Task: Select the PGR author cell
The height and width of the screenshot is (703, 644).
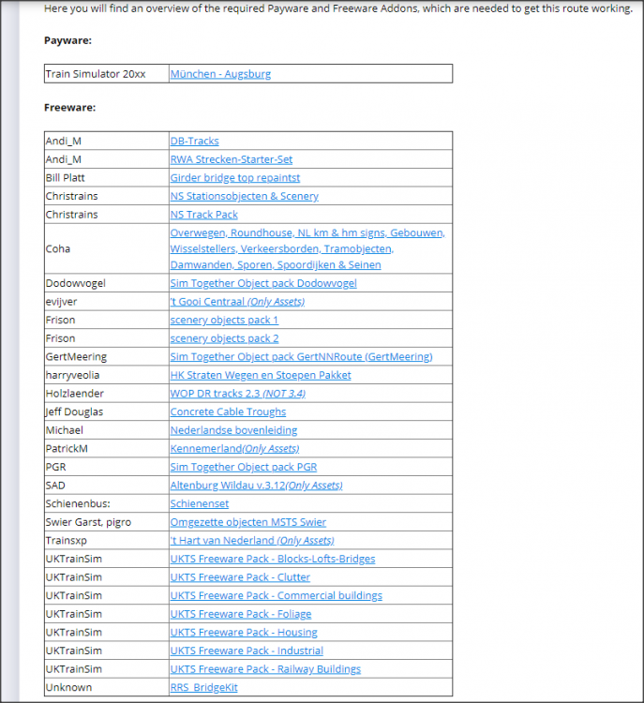Action: pos(107,467)
